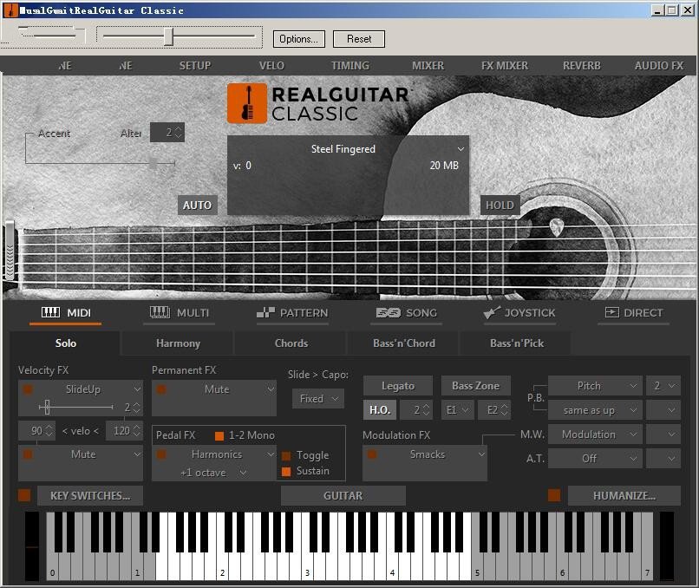Click the JOYSTICK guitar icon

pyautogui.click(x=492, y=312)
